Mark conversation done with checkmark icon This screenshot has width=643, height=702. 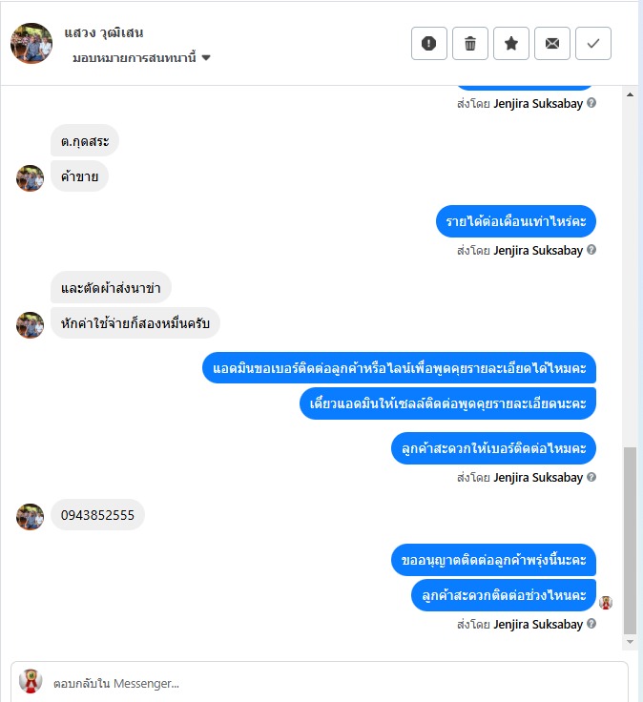(x=592, y=44)
